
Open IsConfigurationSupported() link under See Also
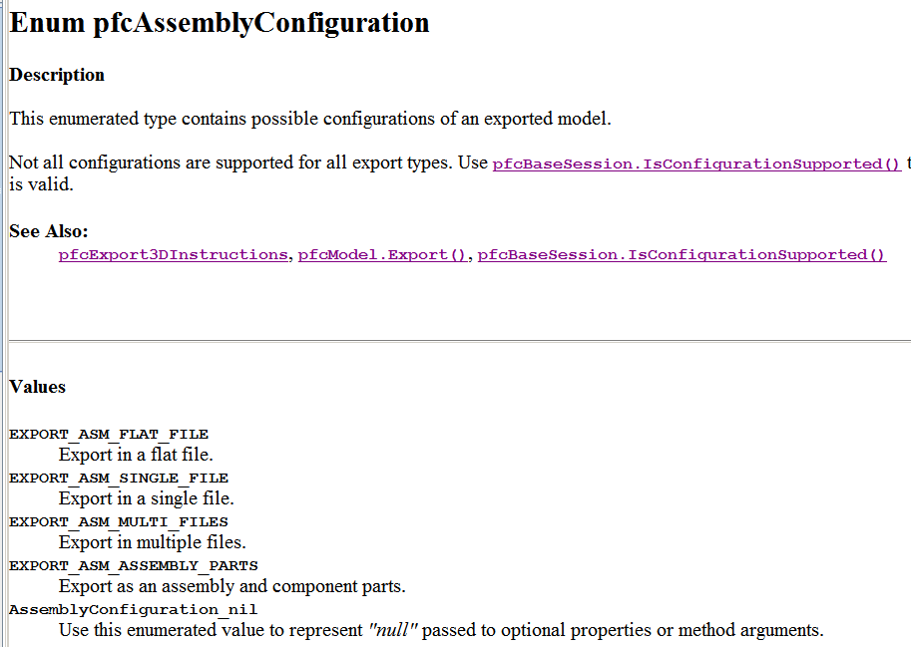tap(682, 255)
